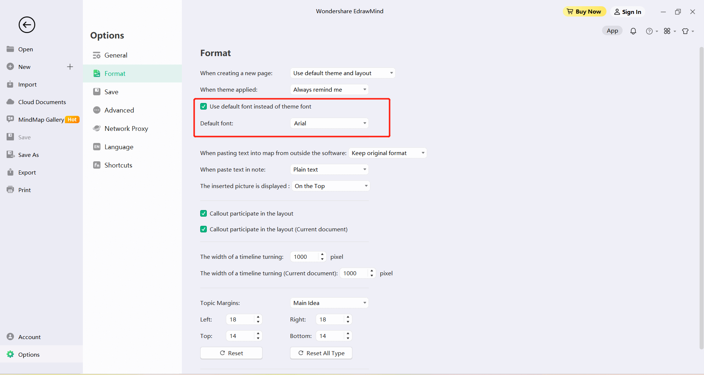Open the pasting text format dropdown

[x=388, y=153]
